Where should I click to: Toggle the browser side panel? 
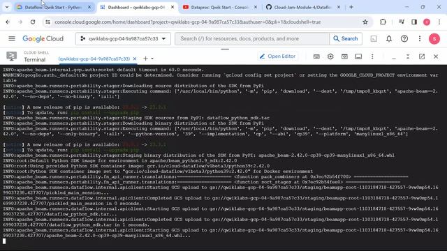(414, 22)
